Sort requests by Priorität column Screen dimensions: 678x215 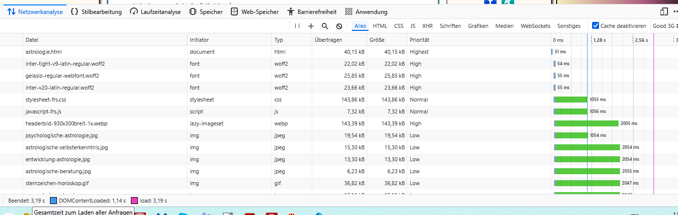tap(419, 40)
